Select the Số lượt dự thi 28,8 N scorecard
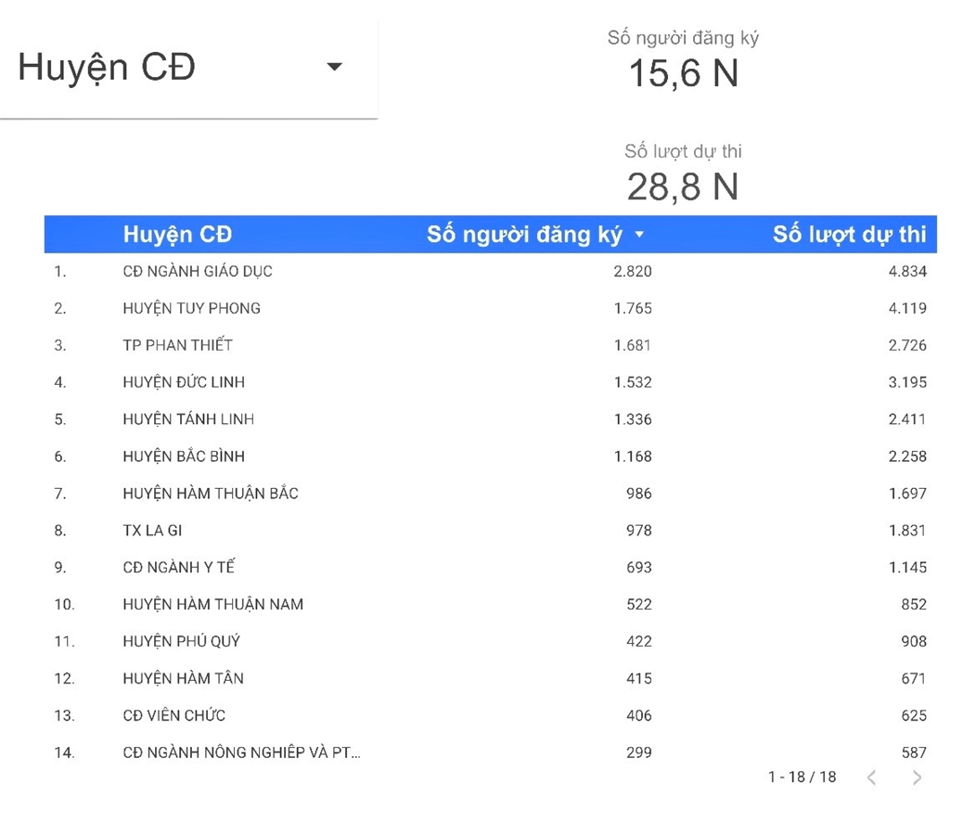This screenshot has width=963, height=835. (x=683, y=173)
